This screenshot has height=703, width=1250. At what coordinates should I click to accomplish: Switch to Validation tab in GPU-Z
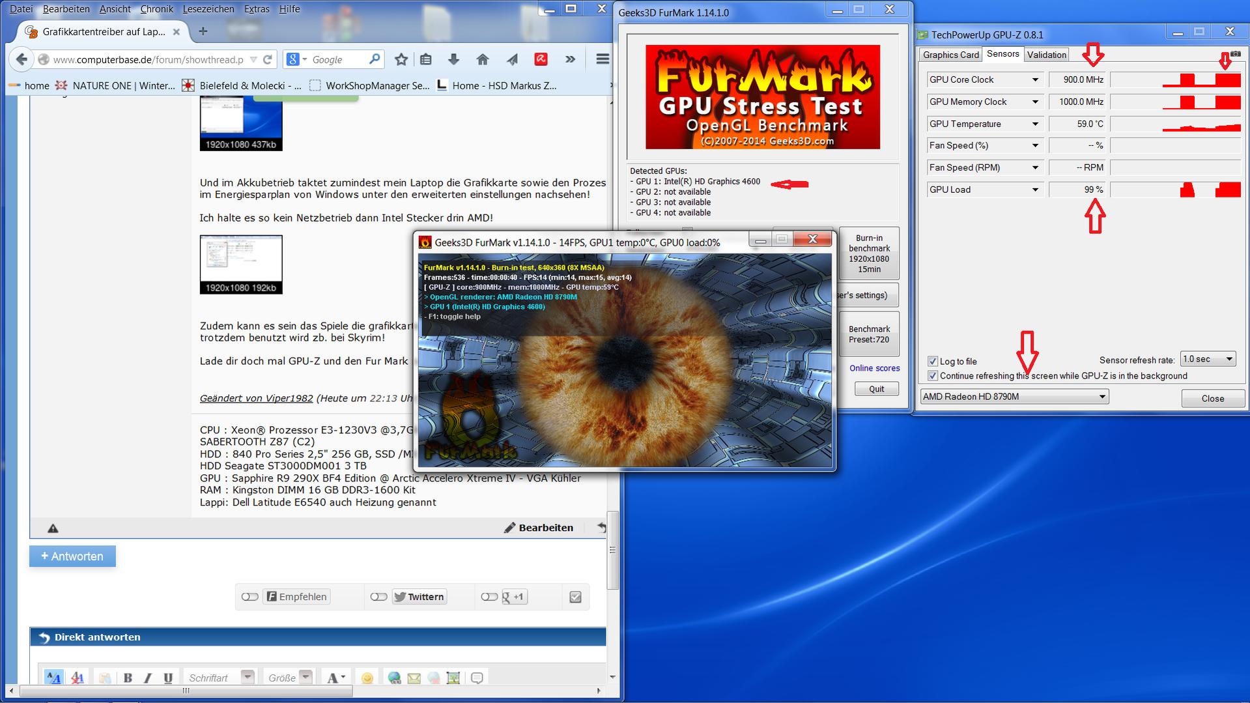[x=1046, y=55]
